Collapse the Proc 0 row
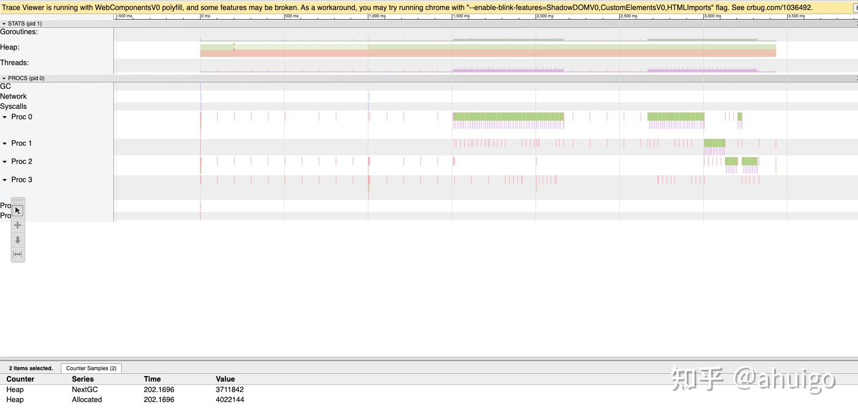The width and height of the screenshot is (858, 418). pyautogui.click(x=5, y=117)
